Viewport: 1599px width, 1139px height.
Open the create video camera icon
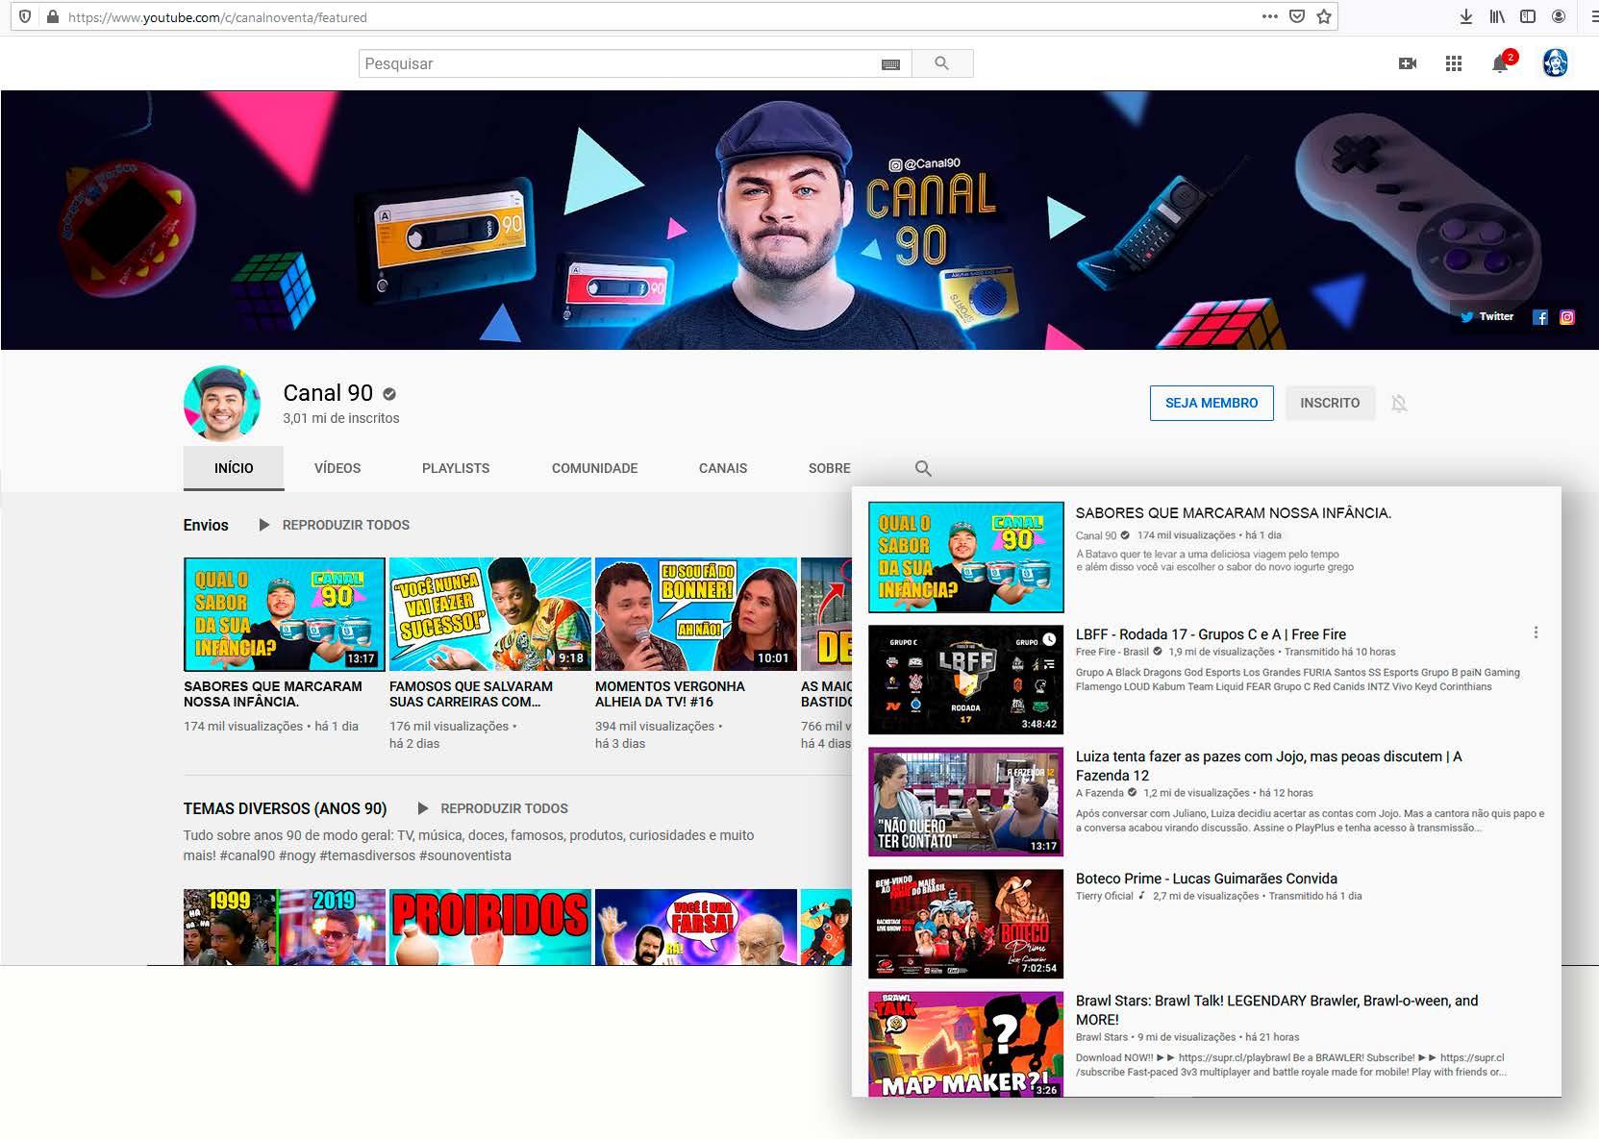click(x=1408, y=63)
